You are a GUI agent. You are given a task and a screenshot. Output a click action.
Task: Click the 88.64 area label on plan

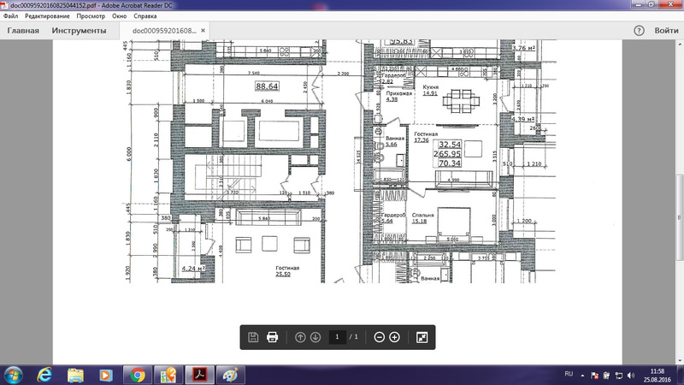(267, 86)
